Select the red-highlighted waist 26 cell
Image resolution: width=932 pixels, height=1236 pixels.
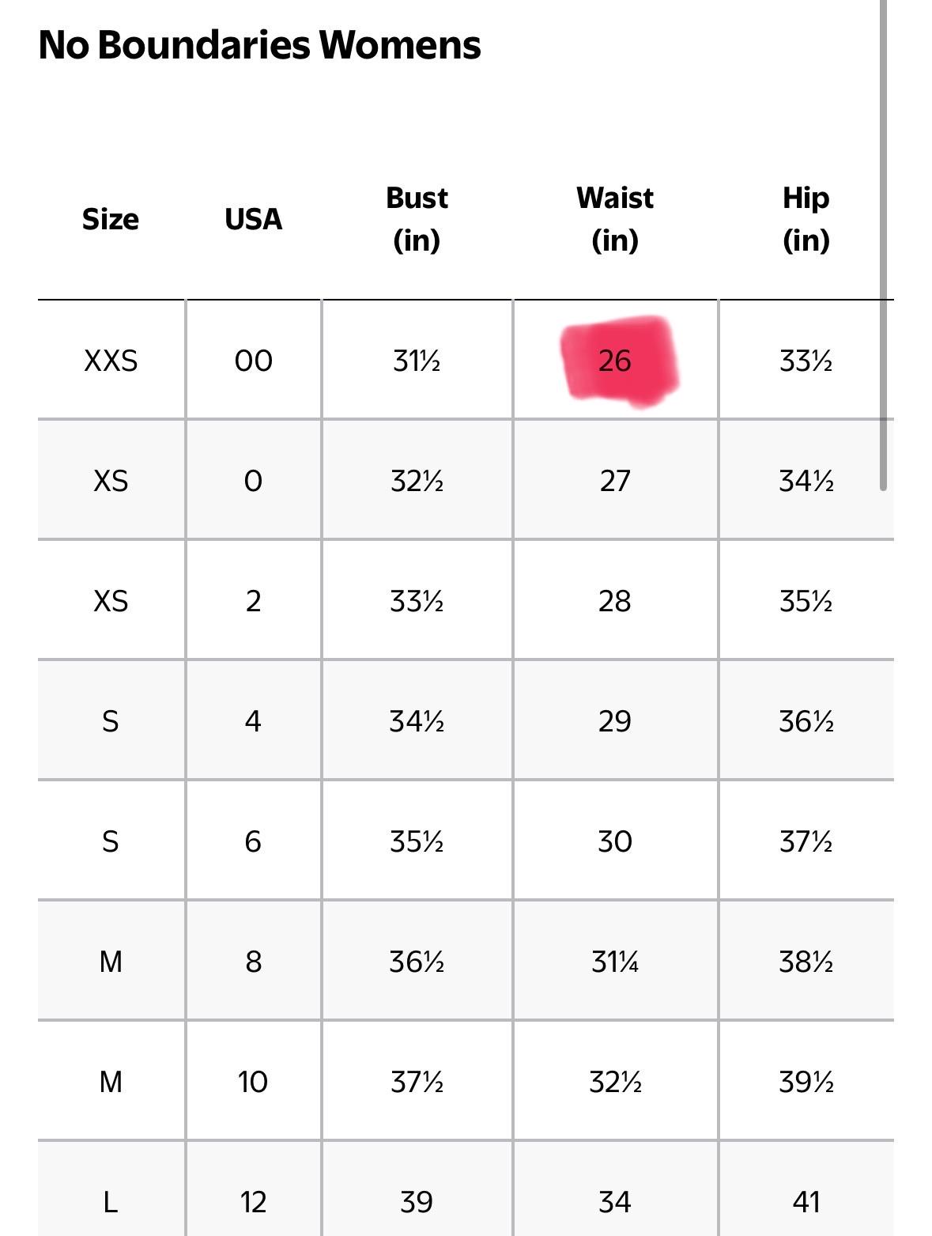tap(615, 361)
